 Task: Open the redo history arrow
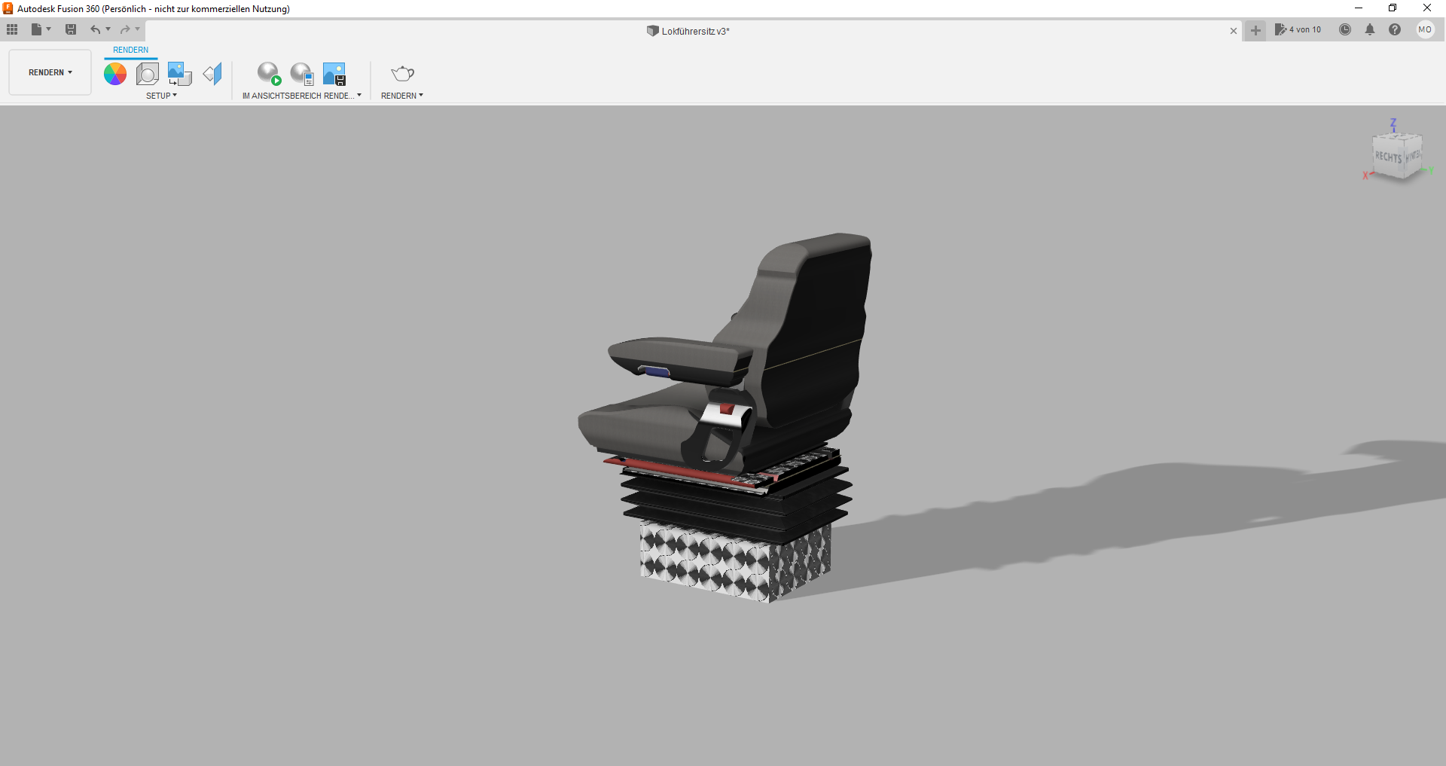pos(138,29)
